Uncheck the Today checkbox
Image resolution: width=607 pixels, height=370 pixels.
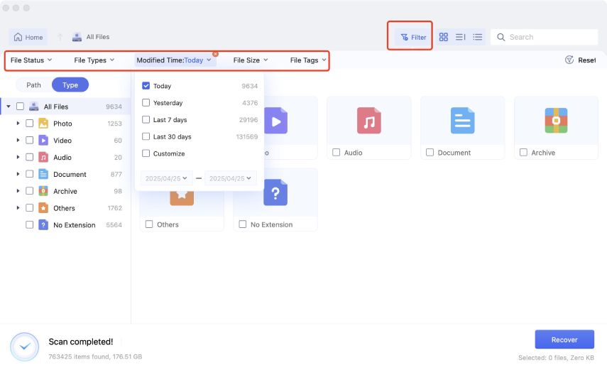pos(146,86)
